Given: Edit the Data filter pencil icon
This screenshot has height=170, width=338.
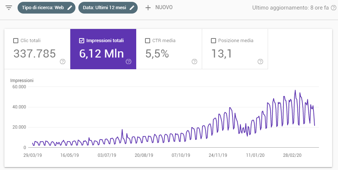Looking at the screenshot, I should point(132,8).
